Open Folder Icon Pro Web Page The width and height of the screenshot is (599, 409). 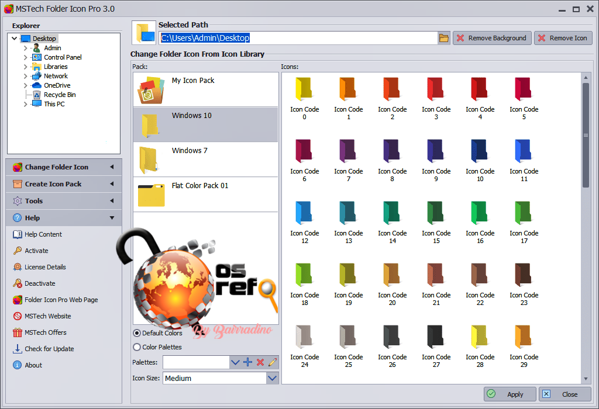click(56, 300)
